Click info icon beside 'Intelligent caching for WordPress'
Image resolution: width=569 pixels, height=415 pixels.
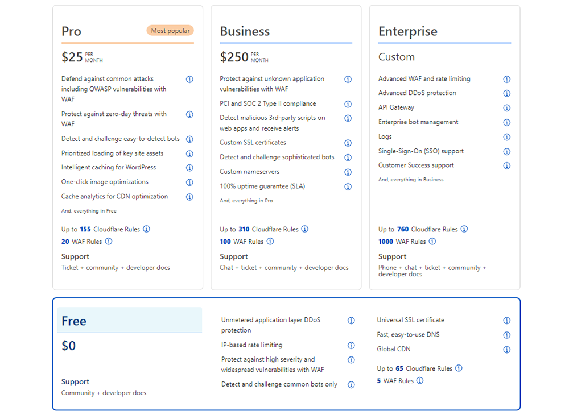click(x=189, y=168)
